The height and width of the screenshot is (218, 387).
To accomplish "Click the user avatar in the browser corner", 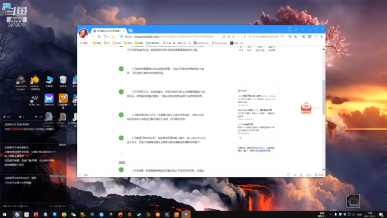I will (x=83, y=33).
